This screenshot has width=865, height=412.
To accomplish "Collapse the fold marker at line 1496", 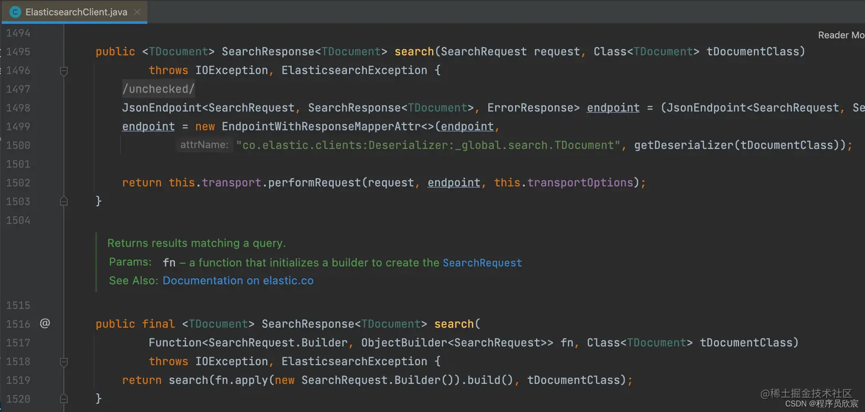I will [64, 71].
